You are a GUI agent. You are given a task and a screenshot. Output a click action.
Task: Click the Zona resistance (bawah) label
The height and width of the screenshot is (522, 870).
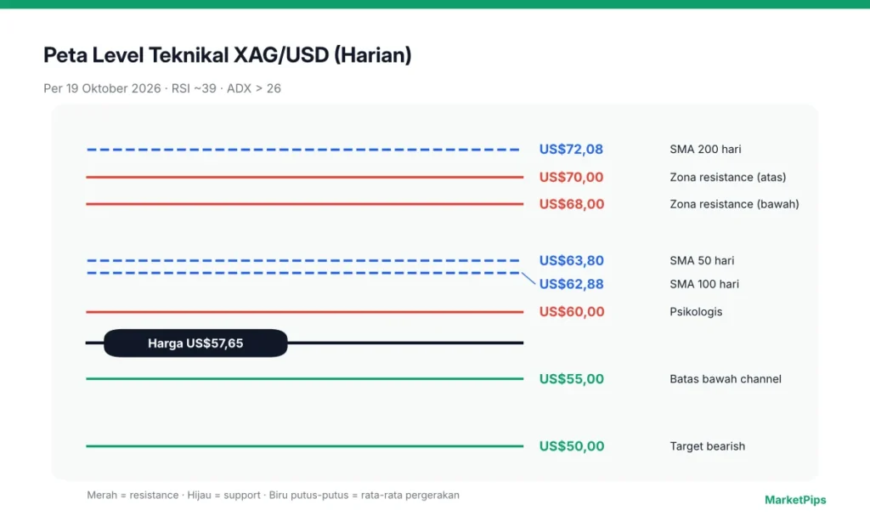(x=734, y=204)
